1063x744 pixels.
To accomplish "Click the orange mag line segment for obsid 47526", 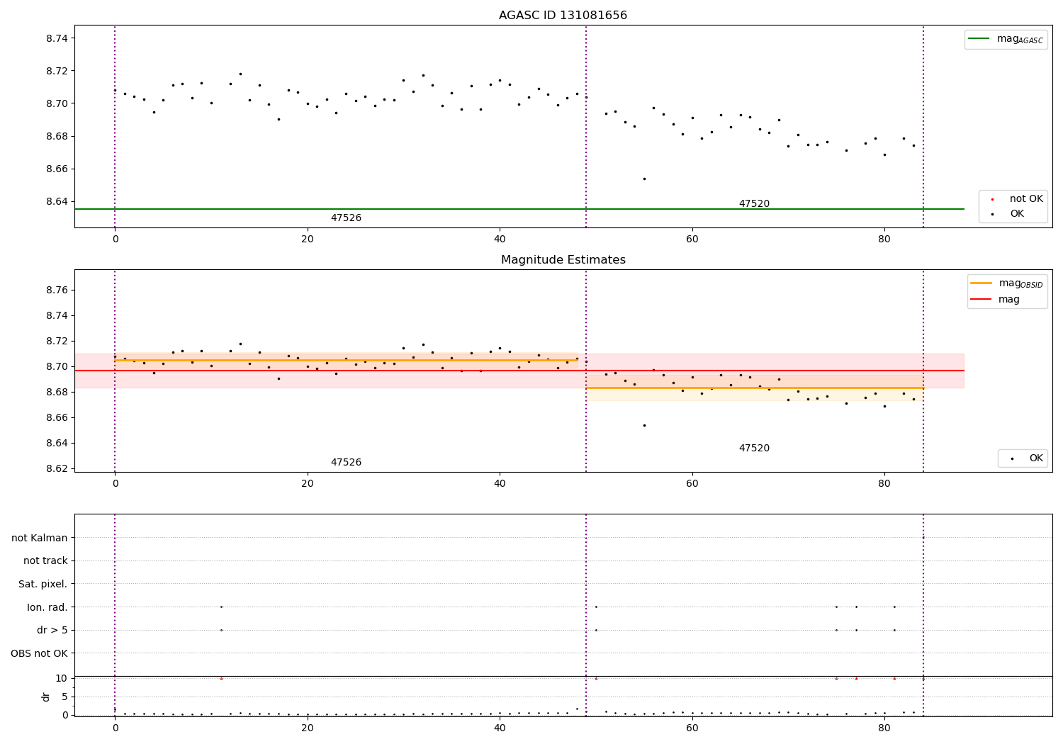I will (346, 360).
